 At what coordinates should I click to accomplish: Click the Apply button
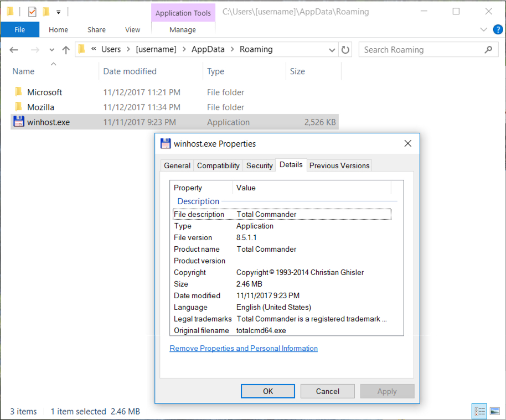coord(387,391)
